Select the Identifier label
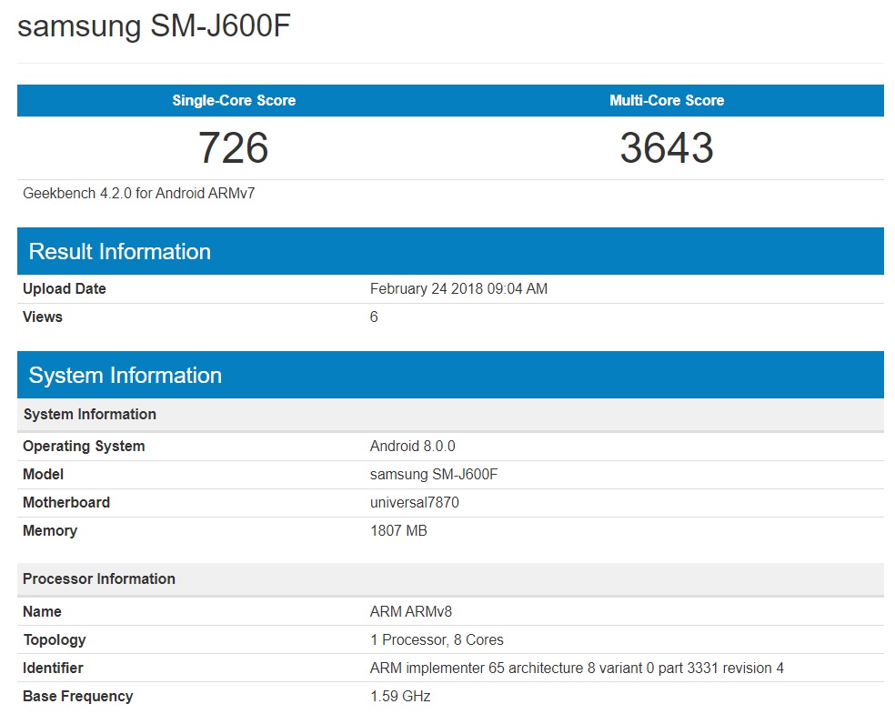The height and width of the screenshot is (724, 895). pos(53,668)
